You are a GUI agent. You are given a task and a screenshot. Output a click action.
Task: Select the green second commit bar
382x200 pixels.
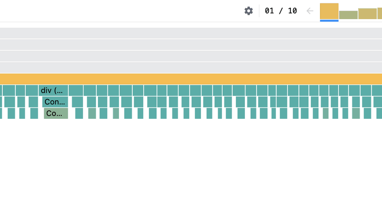(349, 15)
